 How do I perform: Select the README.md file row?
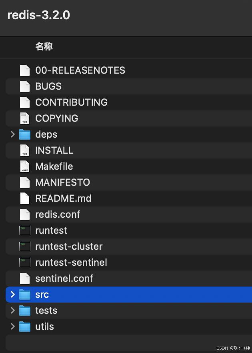click(x=129, y=199)
